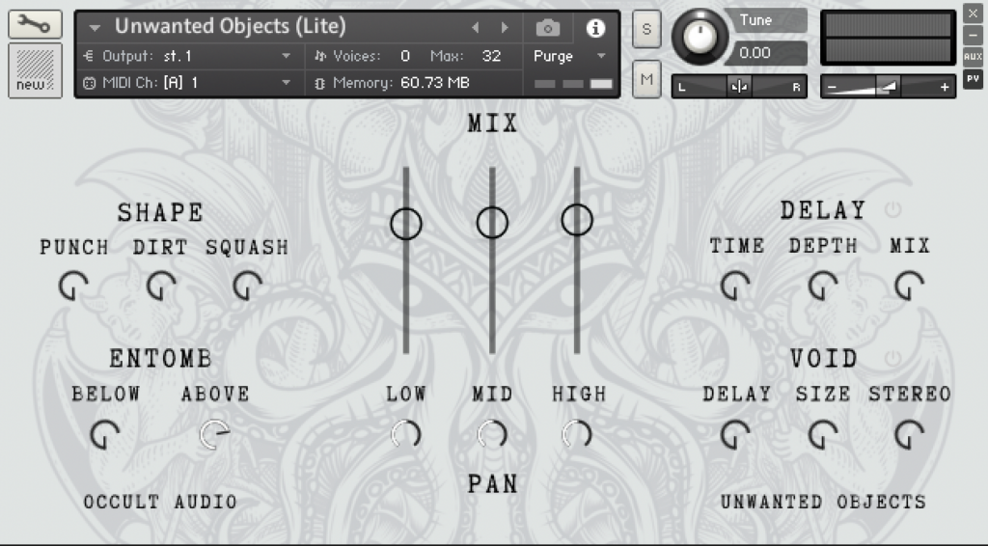Click the instrument name Unwanted Objects (Lite)
The height and width of the screenshot is (546, 988).
tap(230, 26)
